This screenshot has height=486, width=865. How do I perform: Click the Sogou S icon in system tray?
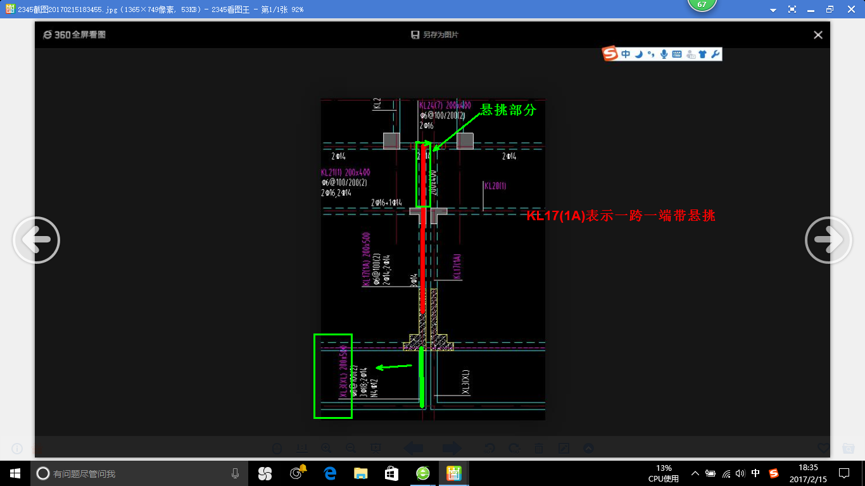pyautogui.click(x=773, y=473)
